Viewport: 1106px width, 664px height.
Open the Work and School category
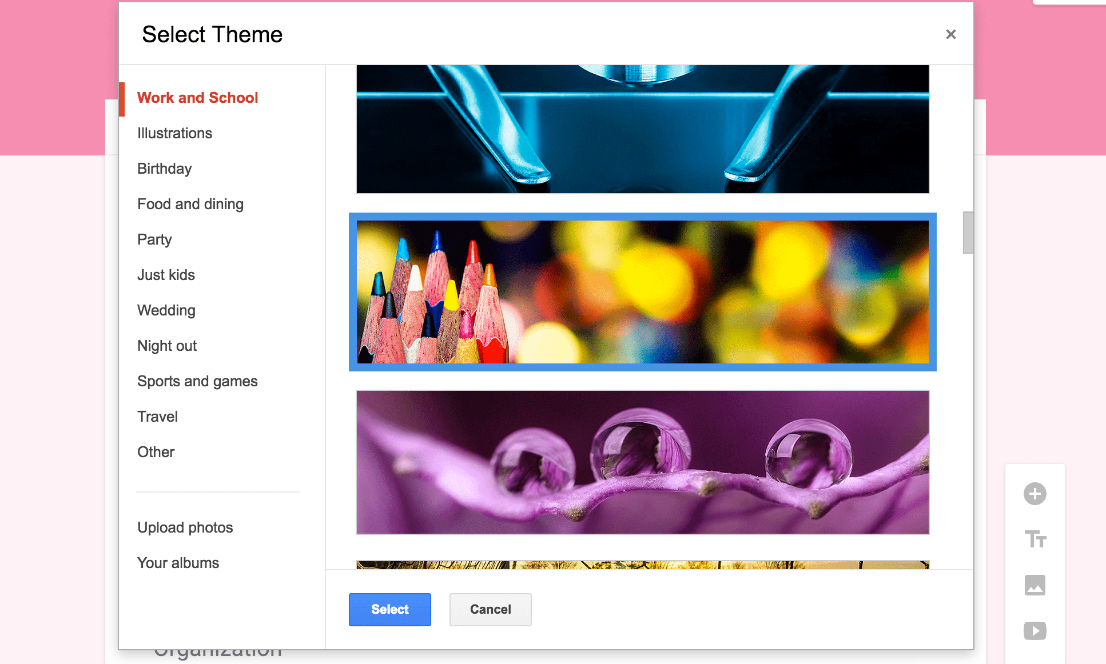197,98
